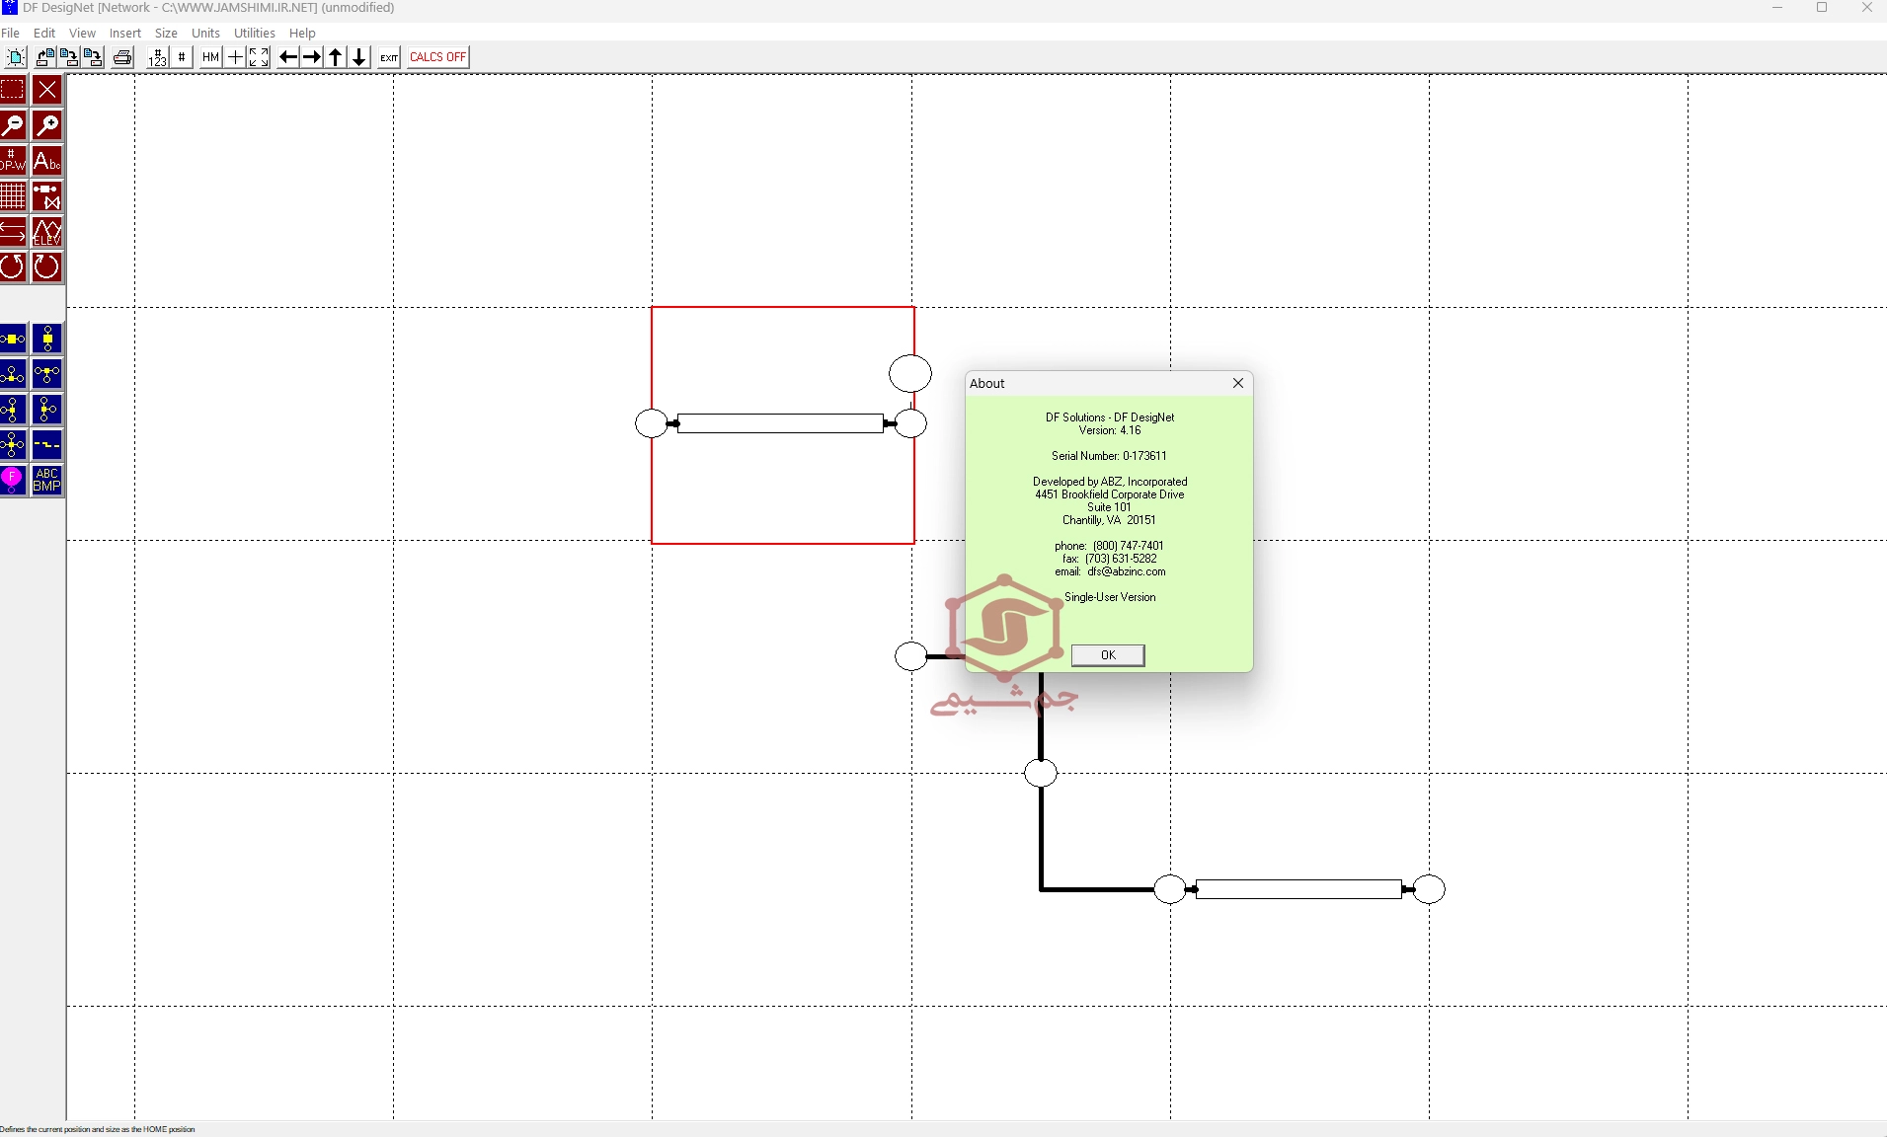The image size is (1887, 1137).
Task: Click the #123 numbering toolbar button
Action: (158, 57)
